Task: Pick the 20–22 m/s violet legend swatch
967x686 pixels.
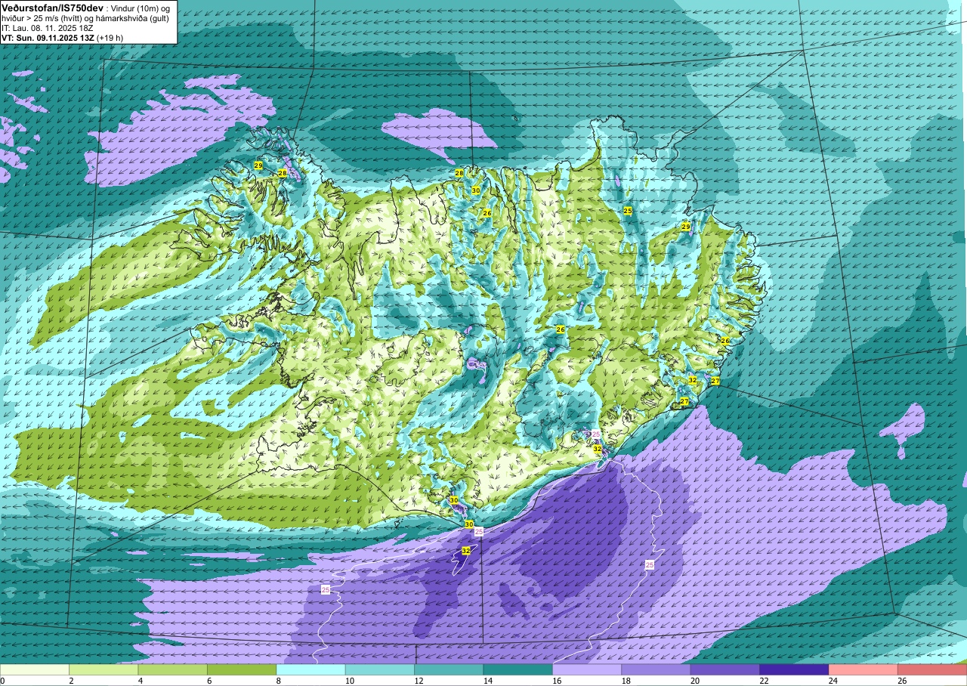Action: point(725,669)
